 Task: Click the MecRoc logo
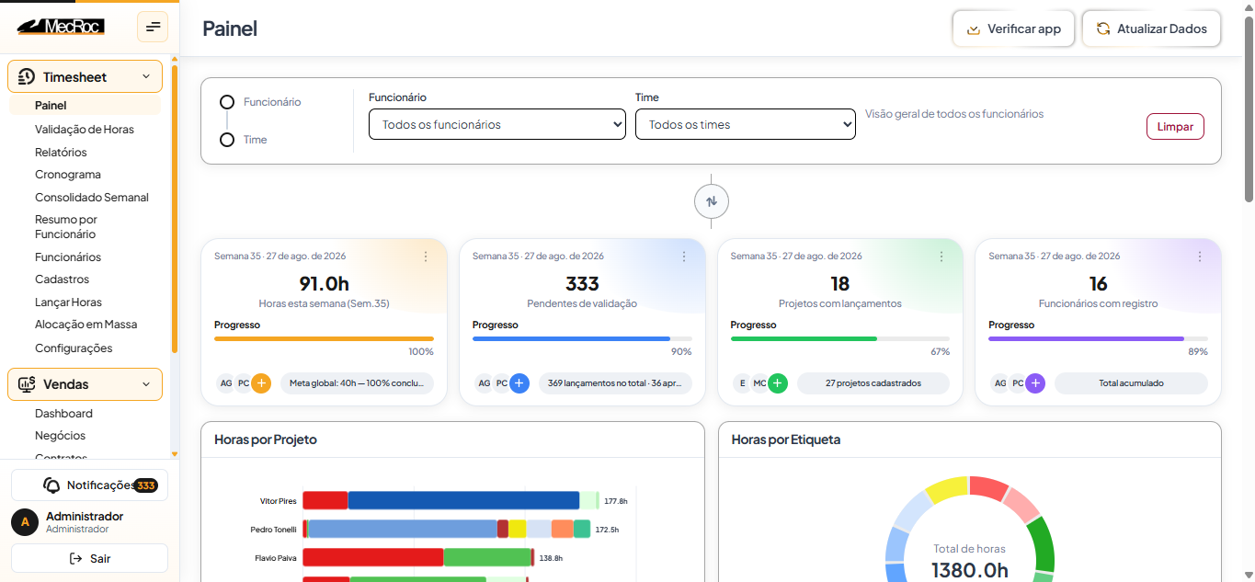click(61, 27)
